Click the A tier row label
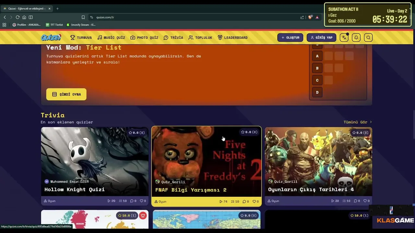This screenshot has height=233, width=415. (x=317, y=56)
